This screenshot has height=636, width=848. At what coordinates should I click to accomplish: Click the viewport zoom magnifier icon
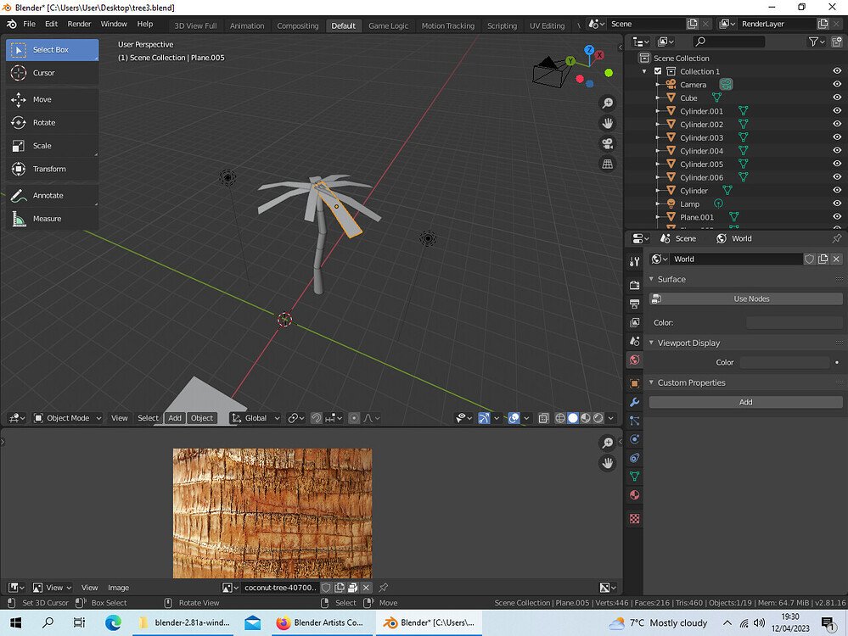click(x=608, y=103)
